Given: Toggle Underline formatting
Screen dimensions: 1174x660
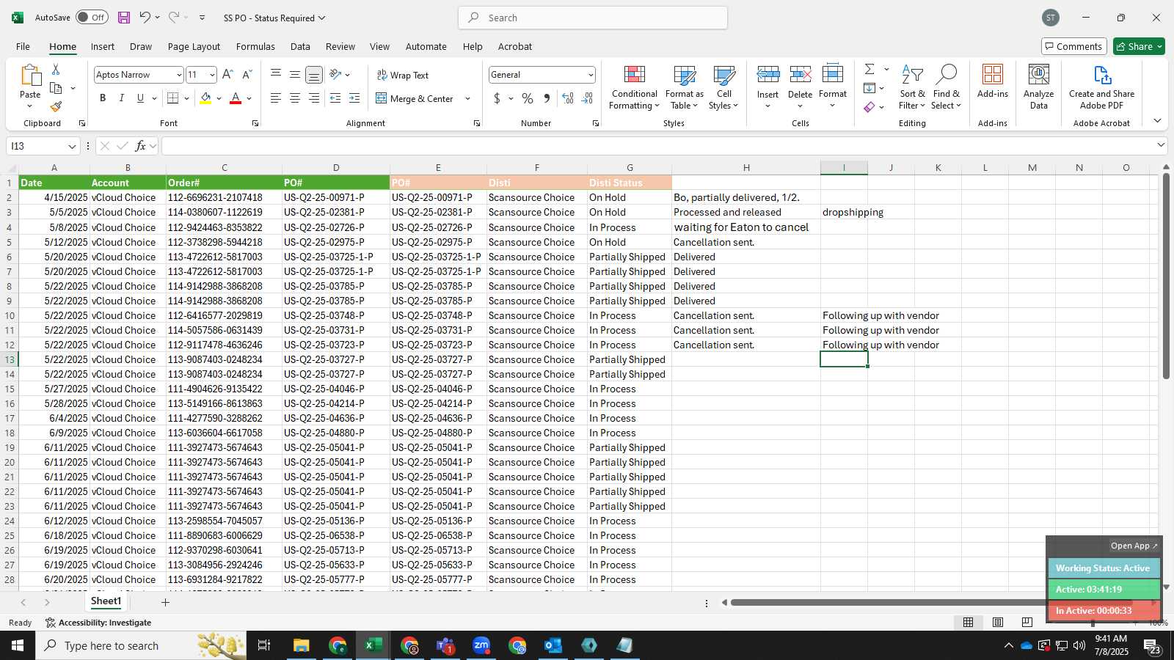Looking at the screenshot, I should (140, 98).
